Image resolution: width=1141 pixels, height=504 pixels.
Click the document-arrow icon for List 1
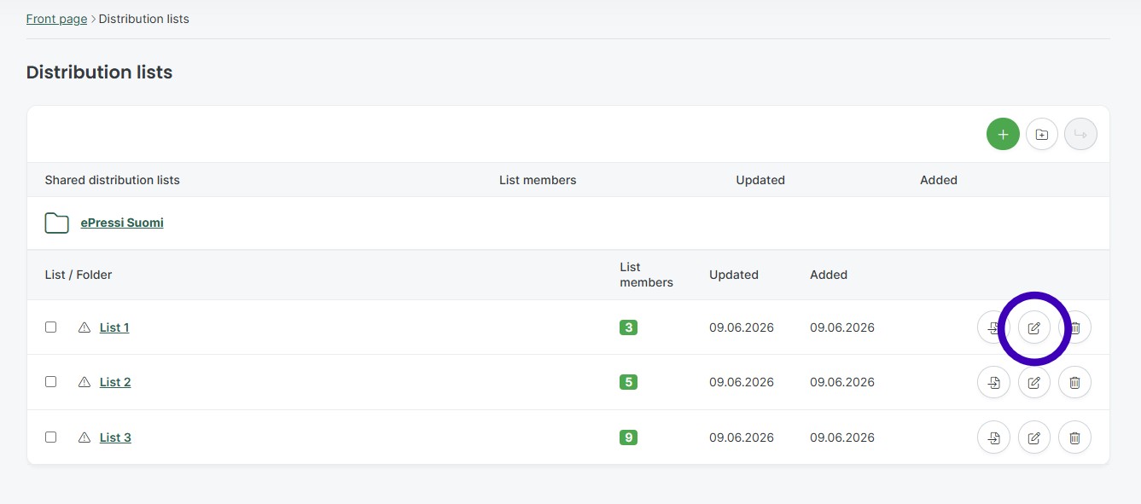[x=993, y=327]
